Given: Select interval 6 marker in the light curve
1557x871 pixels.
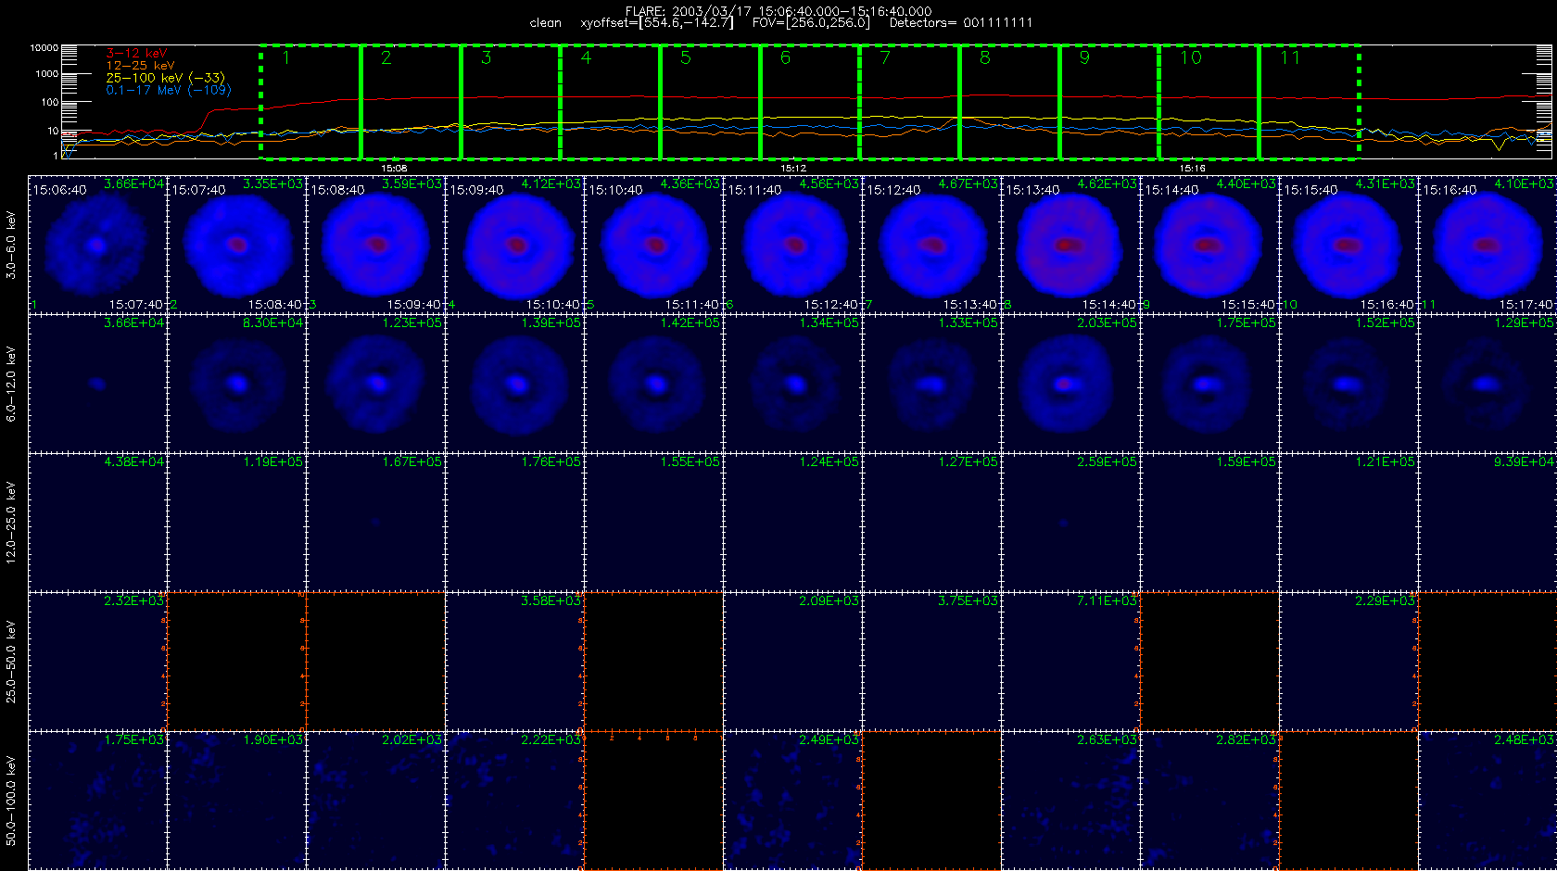Looking at the screenshot, I should point(786,58).
